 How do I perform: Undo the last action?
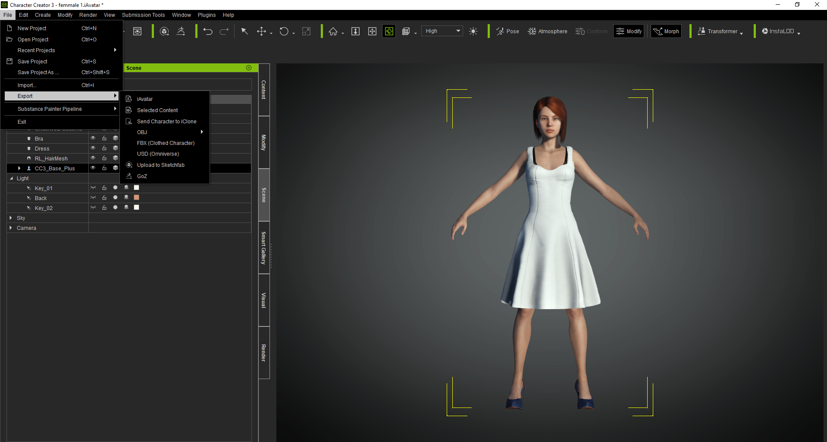pyautogui.click(x=208, y=31)
